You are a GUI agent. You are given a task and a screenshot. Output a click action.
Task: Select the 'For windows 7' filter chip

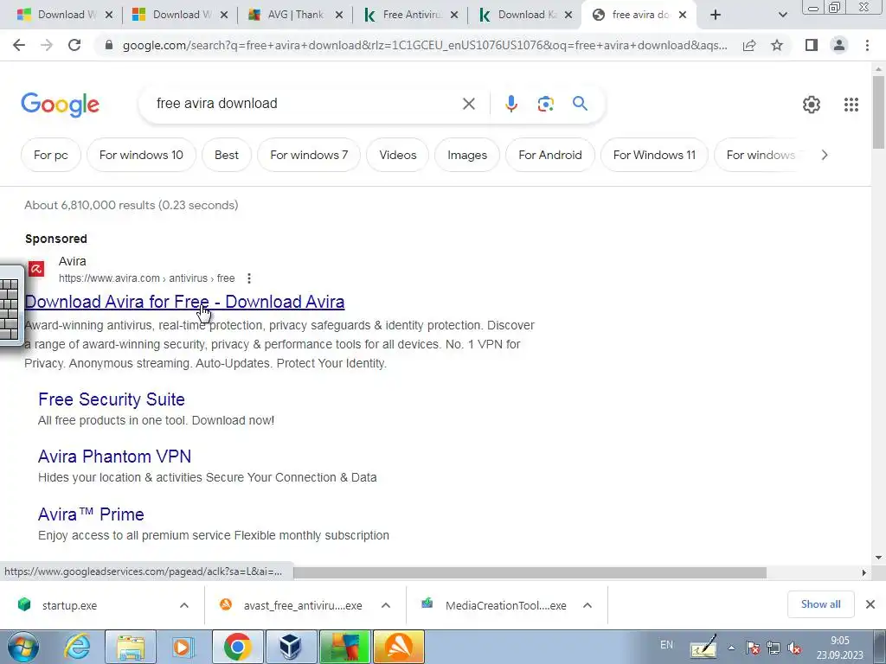click(x=309, y=155)
